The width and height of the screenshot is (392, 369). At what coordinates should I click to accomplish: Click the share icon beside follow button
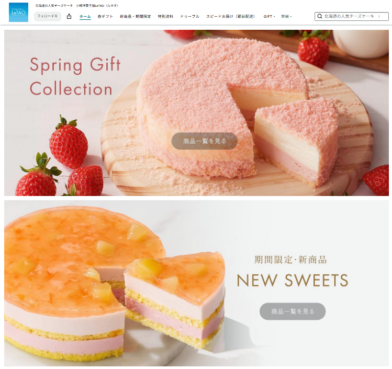point(69,17)
